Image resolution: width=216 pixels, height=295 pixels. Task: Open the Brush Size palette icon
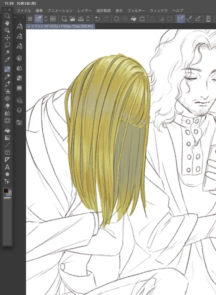coord(20,46)
